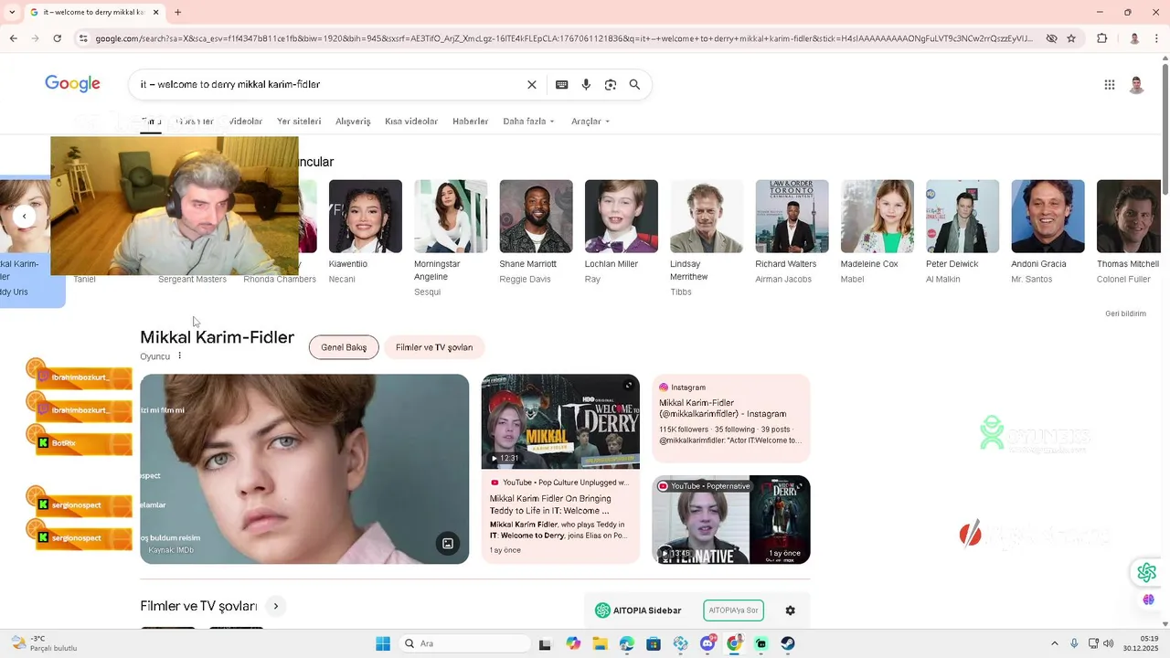1170x658 pixels.
Task: Close the Google search tab
Action: coord(156,12)
